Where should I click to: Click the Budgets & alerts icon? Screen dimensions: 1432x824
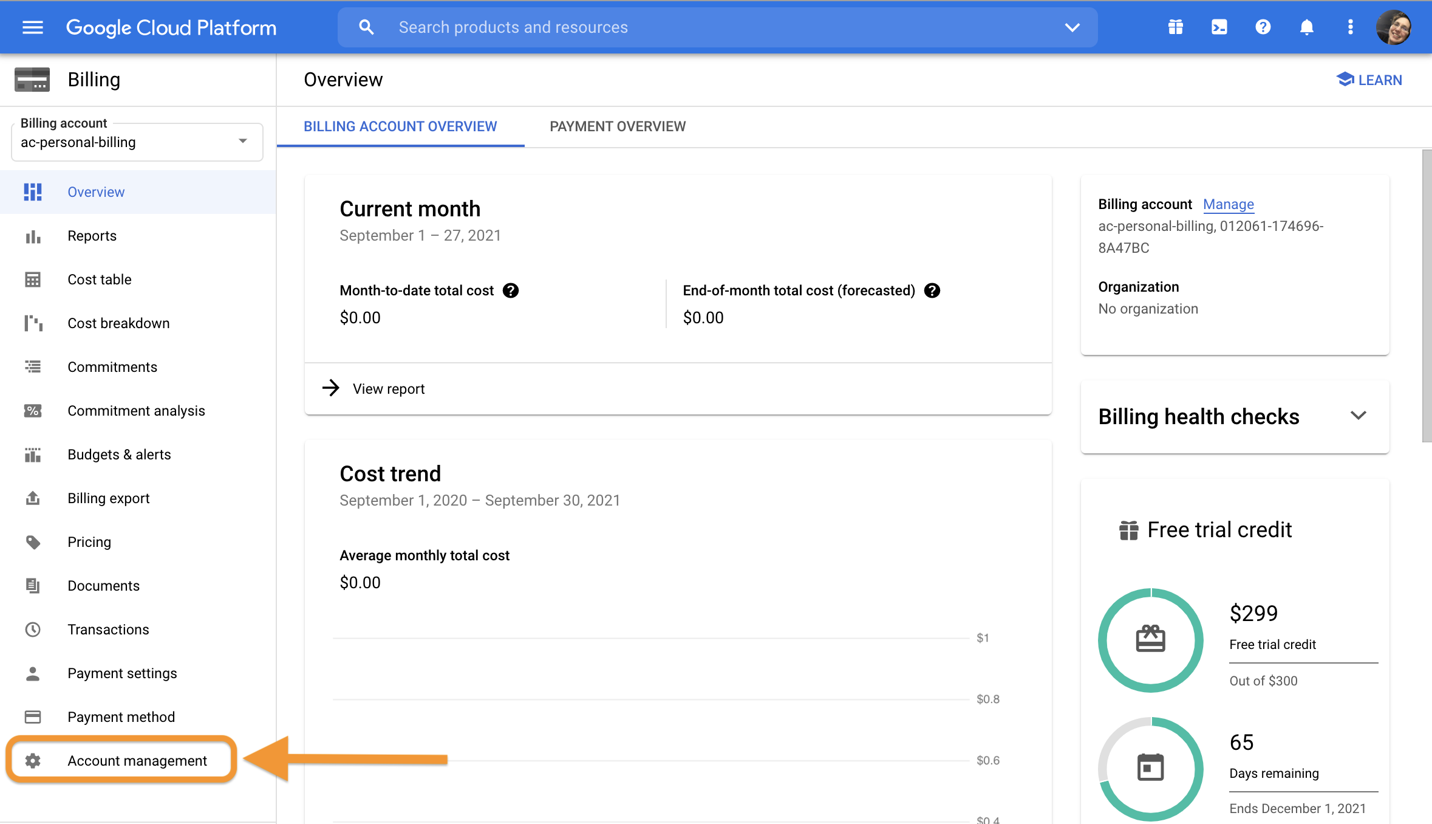pos(33,455)
